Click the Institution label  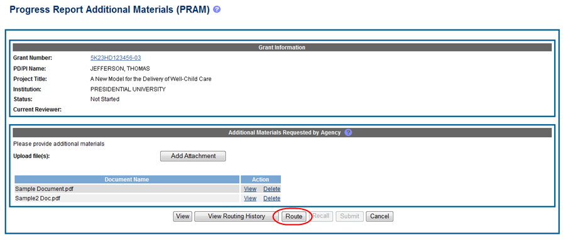pyautogui.click(x=27, y=90)
